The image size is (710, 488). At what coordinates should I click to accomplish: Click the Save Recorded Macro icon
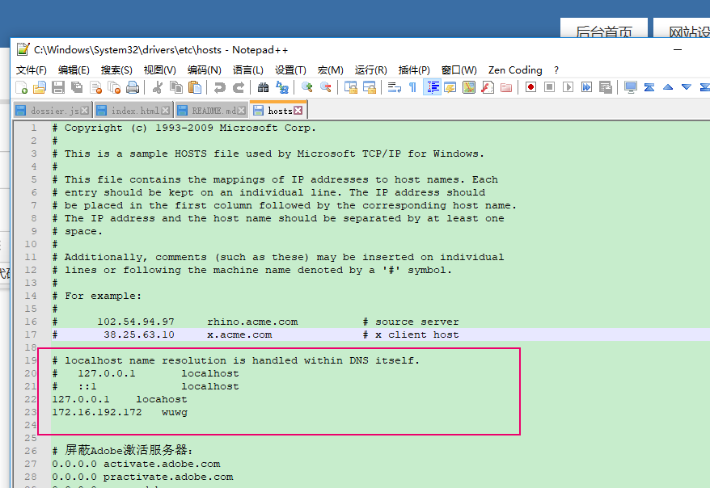pos(605,86)
